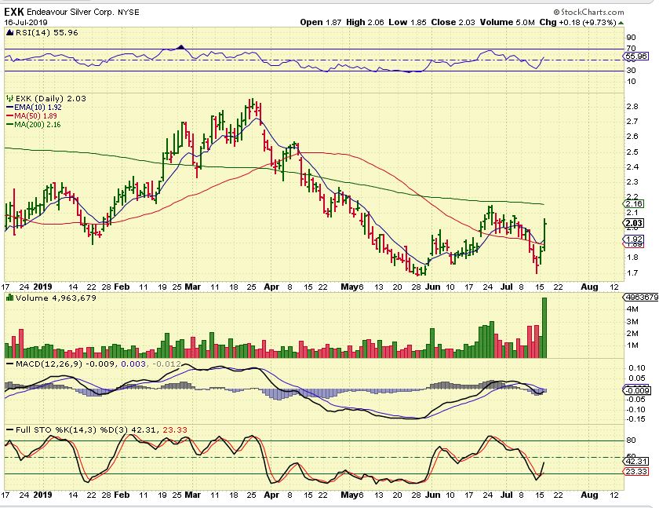Click the 2.03 last price tag on right axis

634,223
